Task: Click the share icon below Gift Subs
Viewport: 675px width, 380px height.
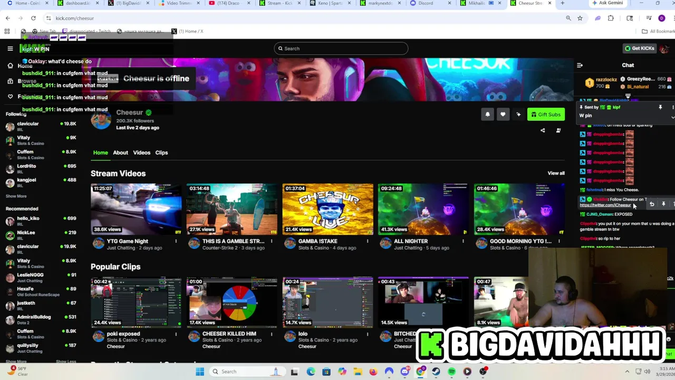Action: point(543,130)
